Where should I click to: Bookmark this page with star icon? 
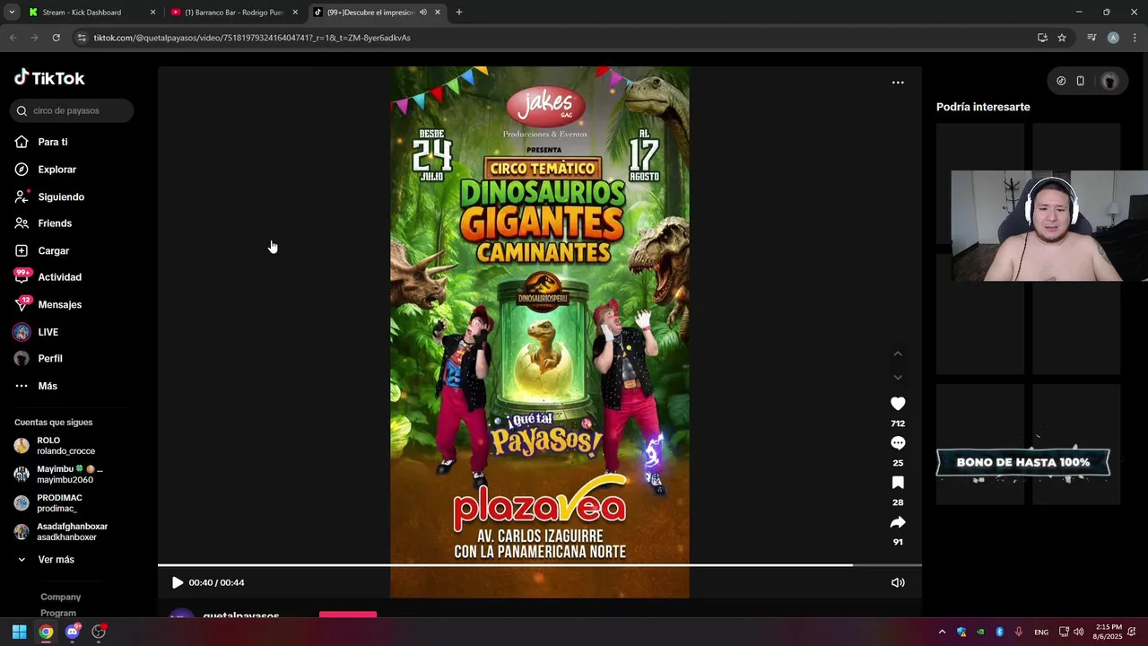[1062, 38]
